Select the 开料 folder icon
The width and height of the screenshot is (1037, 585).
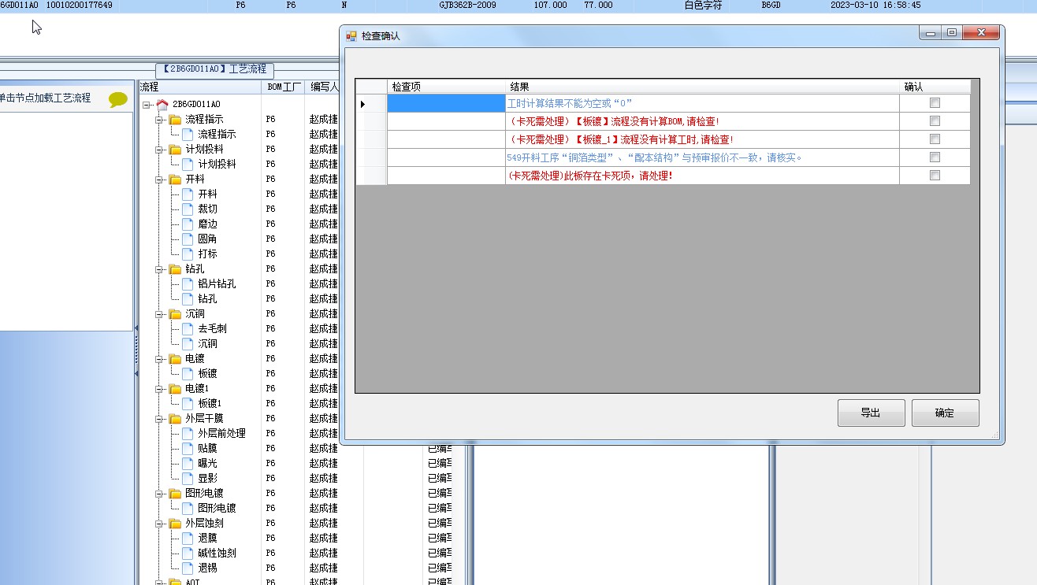[175, 179]
